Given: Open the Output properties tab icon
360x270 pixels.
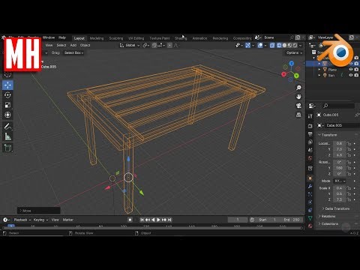Looking at the screenshot, I should pos(310,134).
